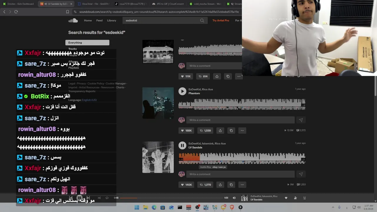Screen dimensions: 377x212
Task: Switch to VirusTotal browser tab
Action: [x=94, y=4]
